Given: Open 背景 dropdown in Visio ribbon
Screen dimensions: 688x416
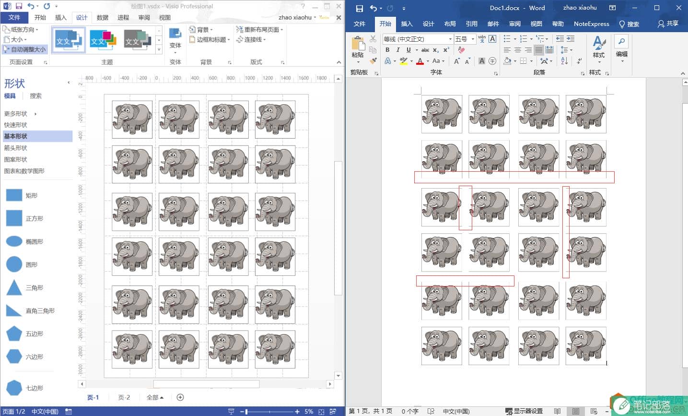Looking at the screenshot, I should [201, 29].
